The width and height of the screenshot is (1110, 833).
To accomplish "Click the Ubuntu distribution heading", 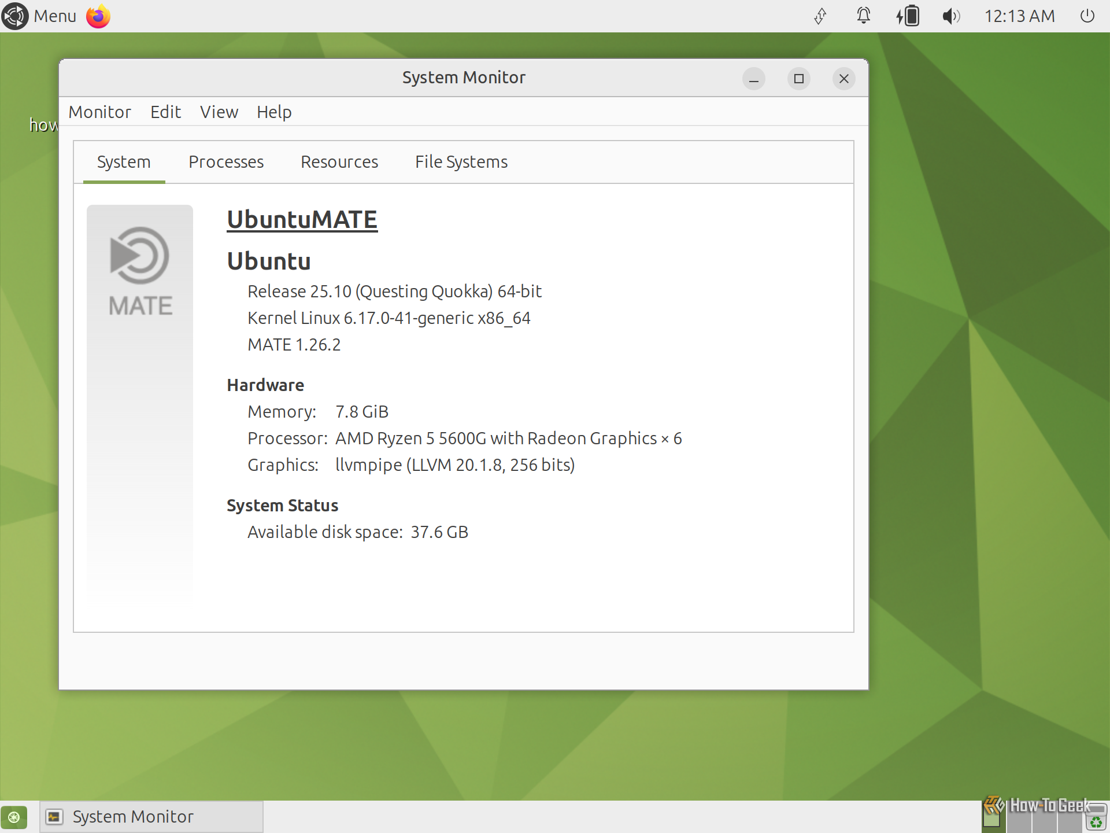I will pos(269,261).
